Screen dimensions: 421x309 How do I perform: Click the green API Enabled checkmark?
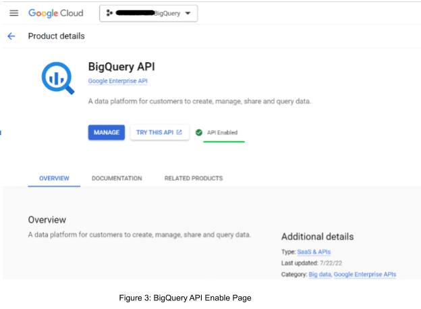pyautogui.click(x=199, y=132)
